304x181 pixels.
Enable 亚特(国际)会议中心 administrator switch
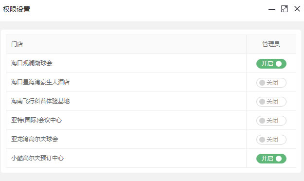point(271,121)
